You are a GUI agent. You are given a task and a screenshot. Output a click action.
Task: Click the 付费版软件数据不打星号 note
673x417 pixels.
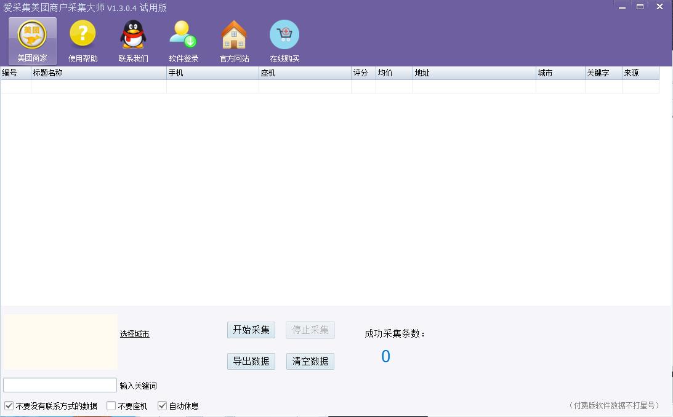tap(615, 405)
